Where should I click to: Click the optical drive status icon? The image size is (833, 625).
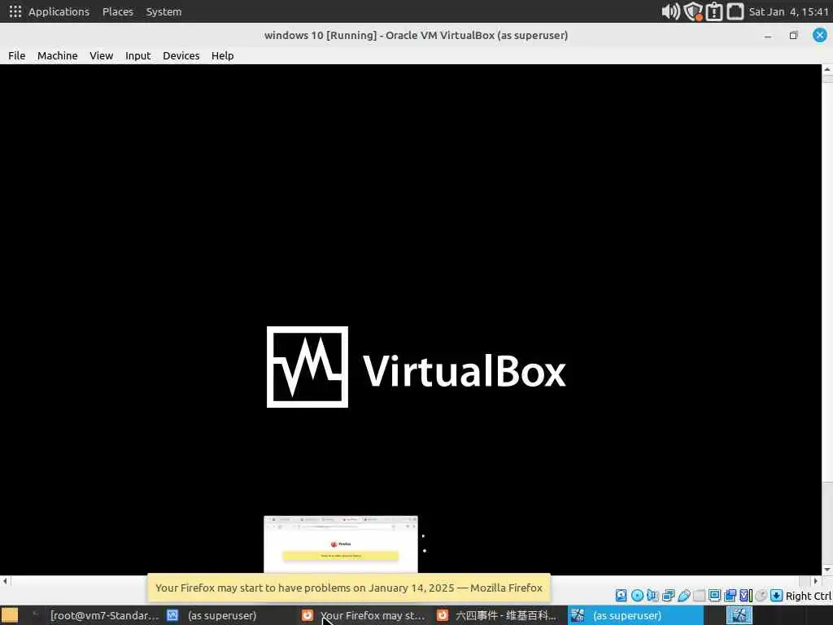[637, 595]
